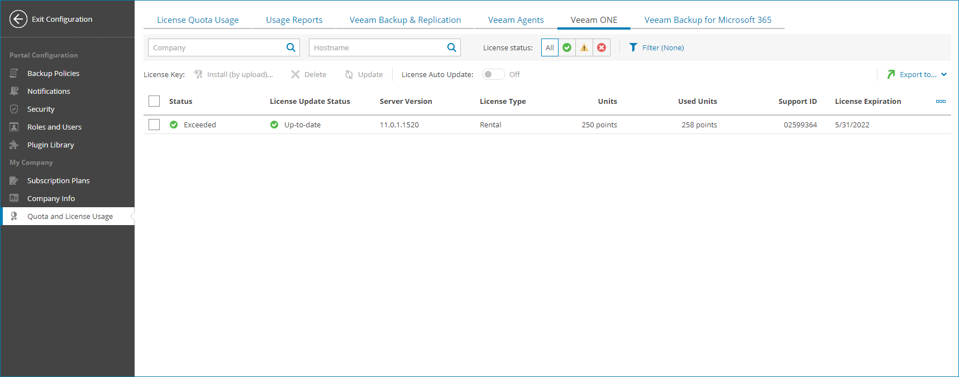This screenshot has width=959, height=377.
Task: Filter by red error license status
Action: (602, 47)
